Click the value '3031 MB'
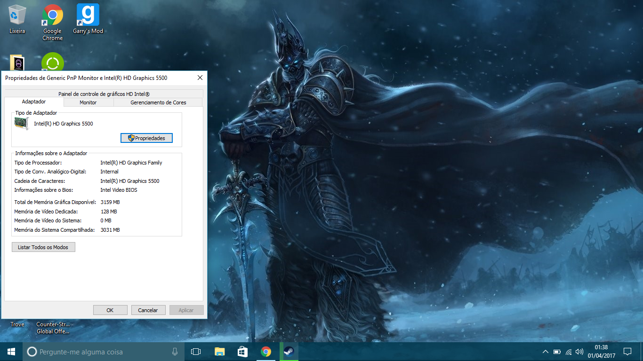 coord(110,230)
